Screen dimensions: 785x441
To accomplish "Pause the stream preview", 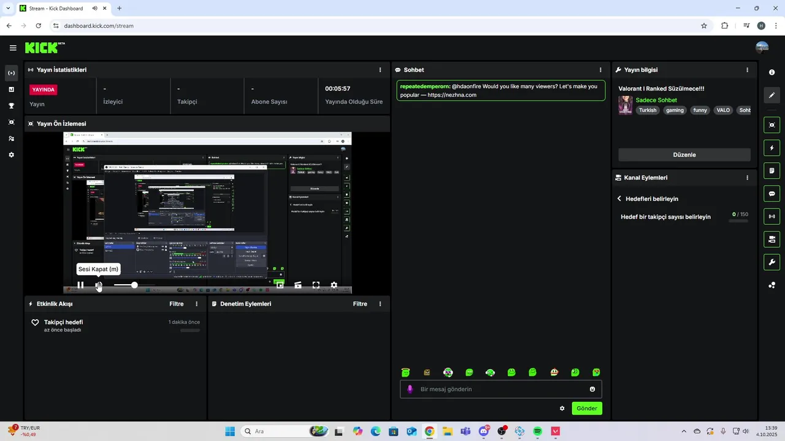I will pyautogui.click(x=80, y=285).
